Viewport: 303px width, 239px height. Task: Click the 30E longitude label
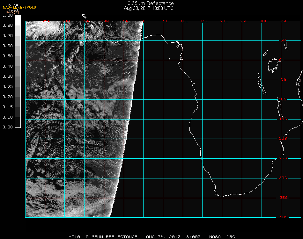tap(263, 21)
